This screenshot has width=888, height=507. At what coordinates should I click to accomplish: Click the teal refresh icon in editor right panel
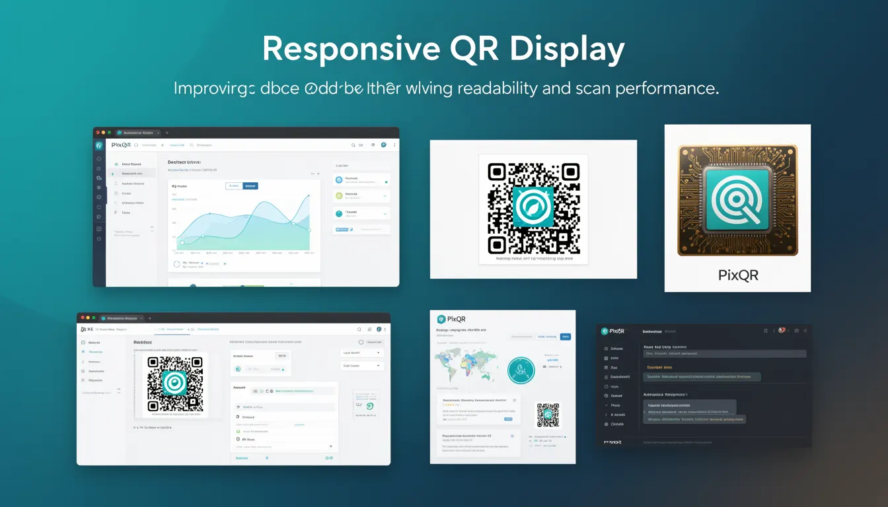(370, 406)
